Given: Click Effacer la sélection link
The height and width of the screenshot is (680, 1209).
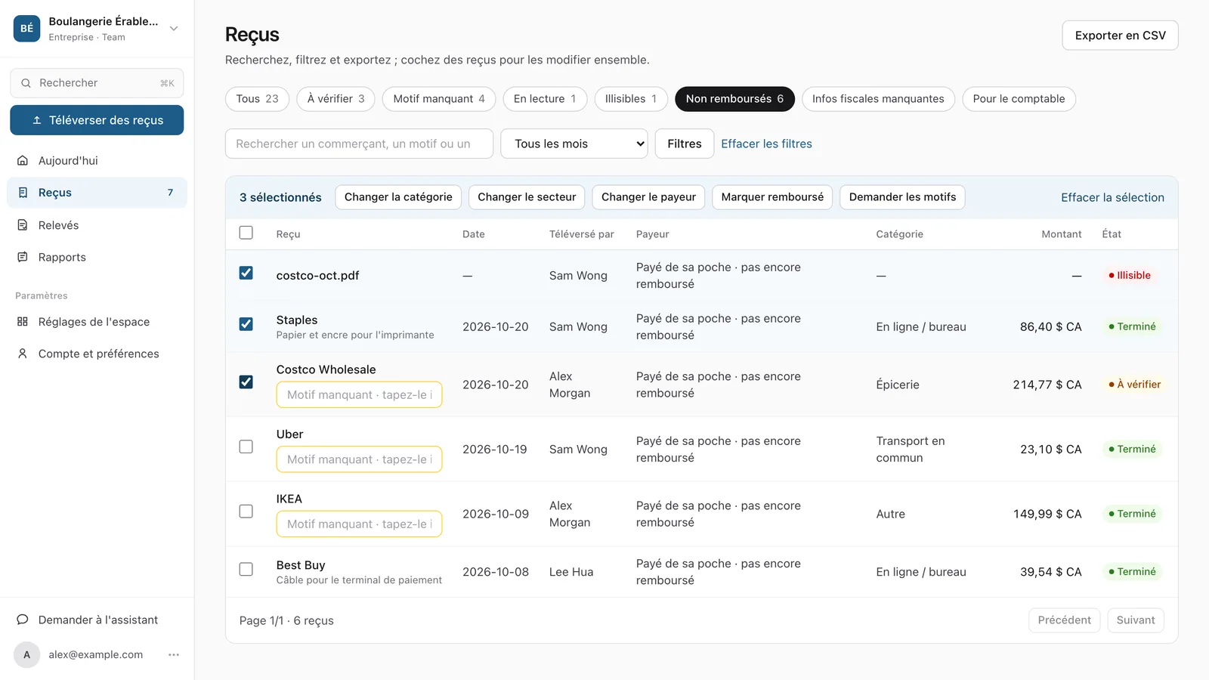Looking at the screenshot, I should point(1112,197).
